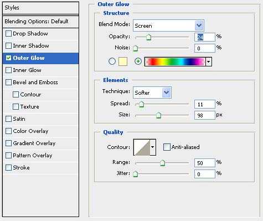
Task: Uncheck the Outer Glow effect
Action: [x=8, y=58]
